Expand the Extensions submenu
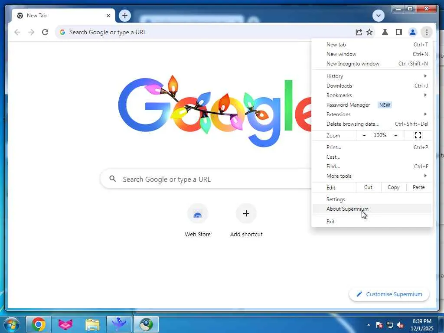Screen dimensions: 444x333 [372, 114]
